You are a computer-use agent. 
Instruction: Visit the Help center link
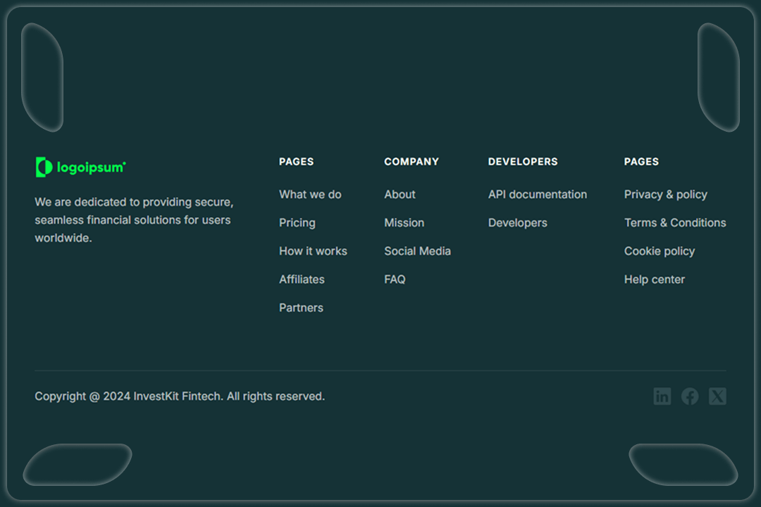tap(654, 280)
